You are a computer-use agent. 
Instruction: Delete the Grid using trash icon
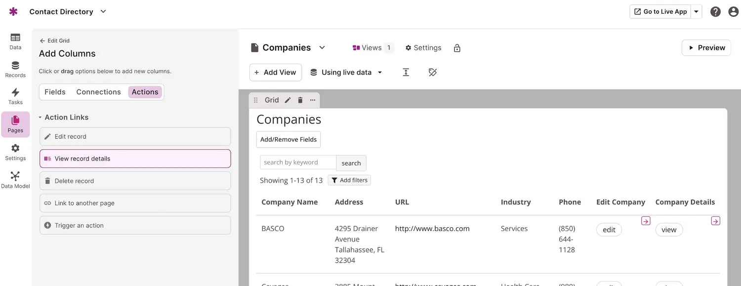300,100
